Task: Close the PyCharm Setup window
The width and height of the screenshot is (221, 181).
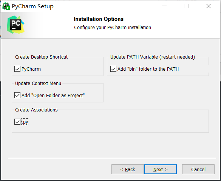Action: tap(209, 6)
